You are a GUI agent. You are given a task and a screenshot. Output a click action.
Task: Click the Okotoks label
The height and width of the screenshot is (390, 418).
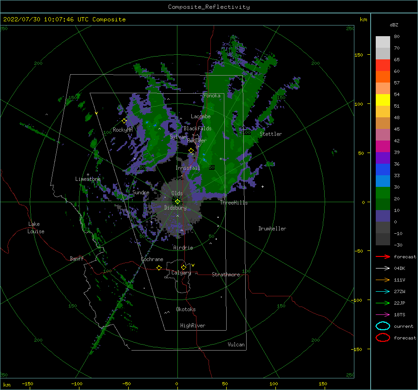coord(186,309)
